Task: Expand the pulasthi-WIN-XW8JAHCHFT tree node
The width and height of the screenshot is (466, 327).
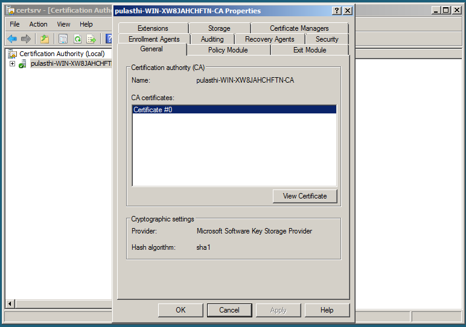Action: [12, 63]
